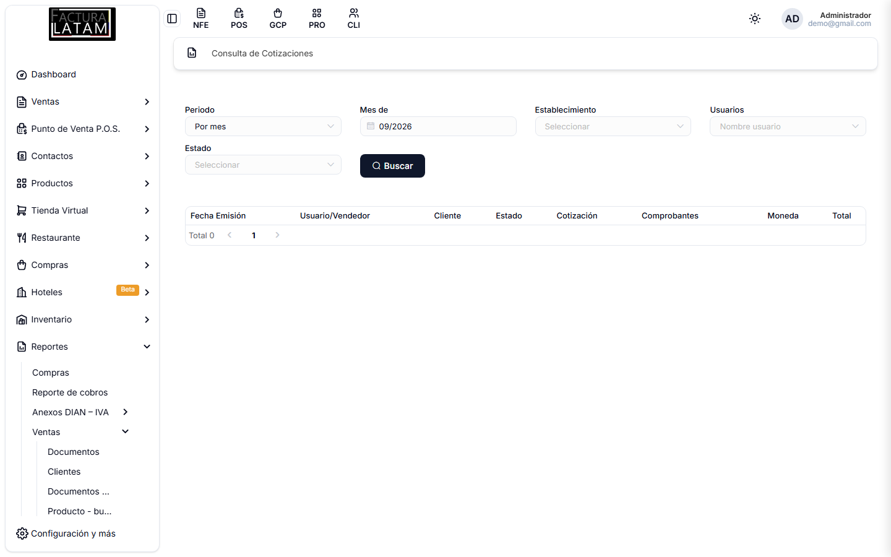Screen dimensions: 891x557
Task: Open Compras under Reportes
Action: [51, 373]
